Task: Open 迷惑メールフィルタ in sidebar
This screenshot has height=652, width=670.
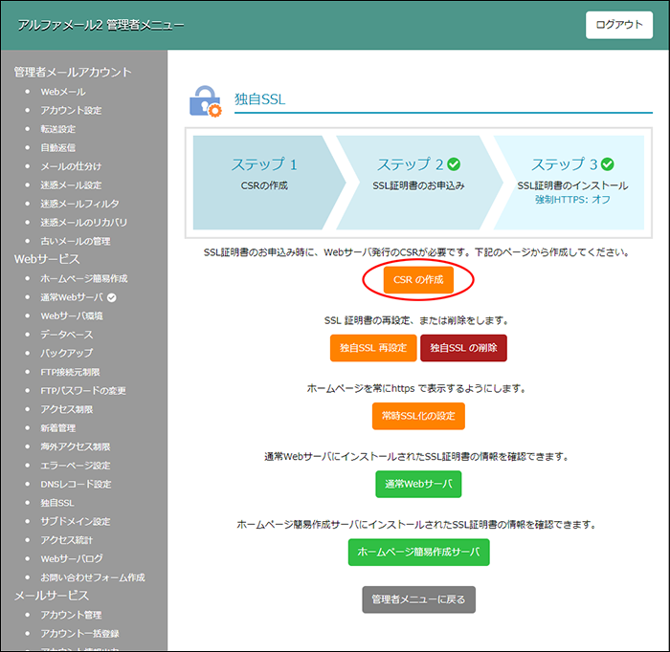Action: tap(79, 204)
